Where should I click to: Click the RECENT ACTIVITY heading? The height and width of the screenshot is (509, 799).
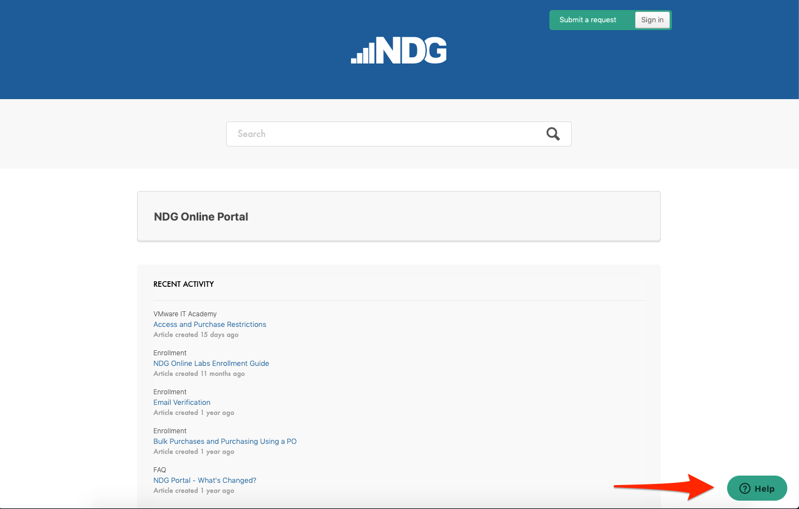pyautogui.click(x=183, y=284)
